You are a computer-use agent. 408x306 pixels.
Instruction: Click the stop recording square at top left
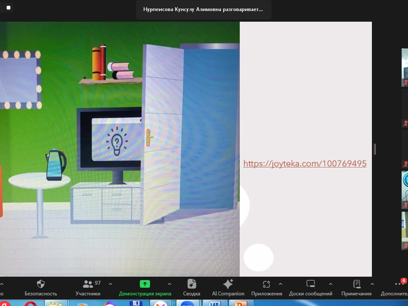[8, 8]
